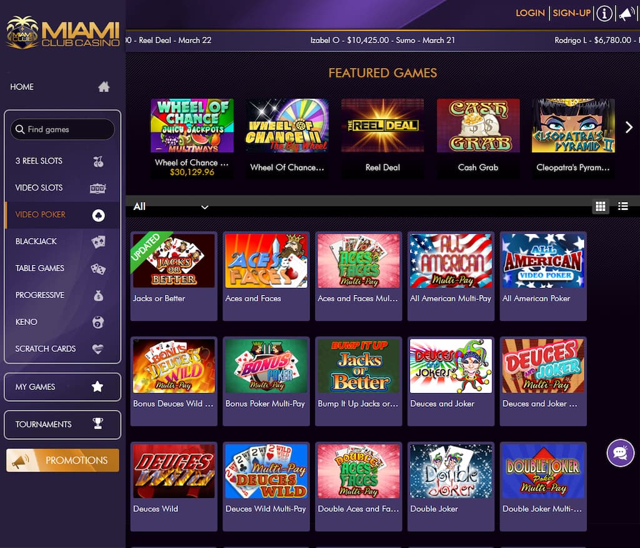
Task: Switch to list view layout
Action: 623,206
